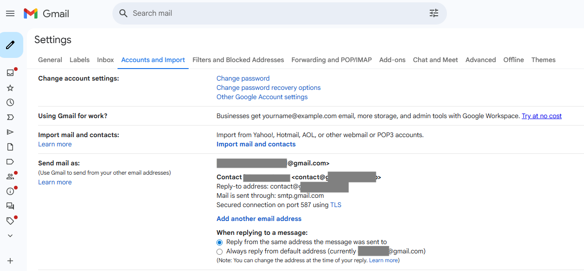This screenshot has width=584, height=271.
Task: Expand More labels chevron in sidebar
Action: 10,236
